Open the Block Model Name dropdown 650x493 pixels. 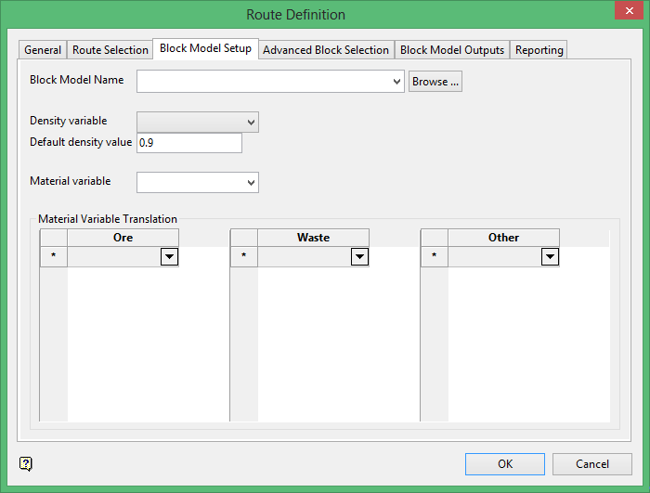click(397, 82)
